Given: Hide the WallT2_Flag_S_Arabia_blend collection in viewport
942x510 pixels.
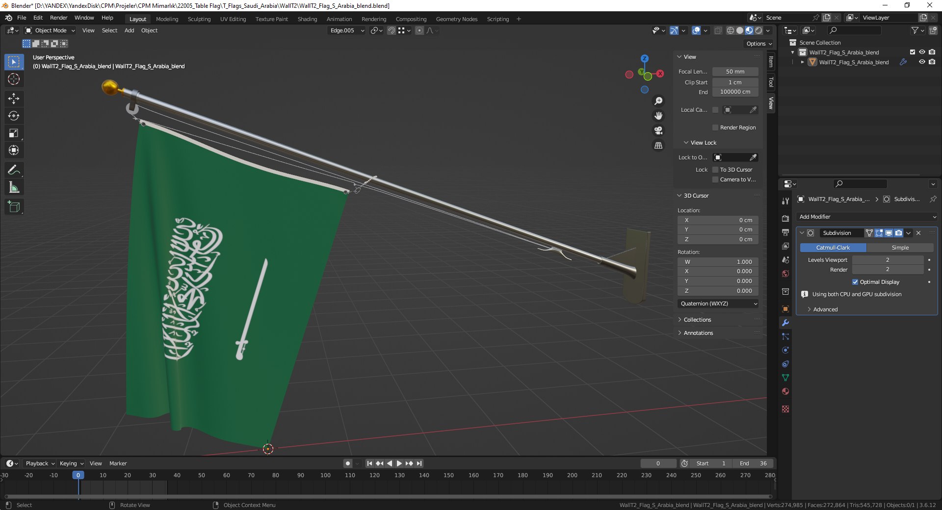Looking at the screenshot, I should [x=922, y=52].
